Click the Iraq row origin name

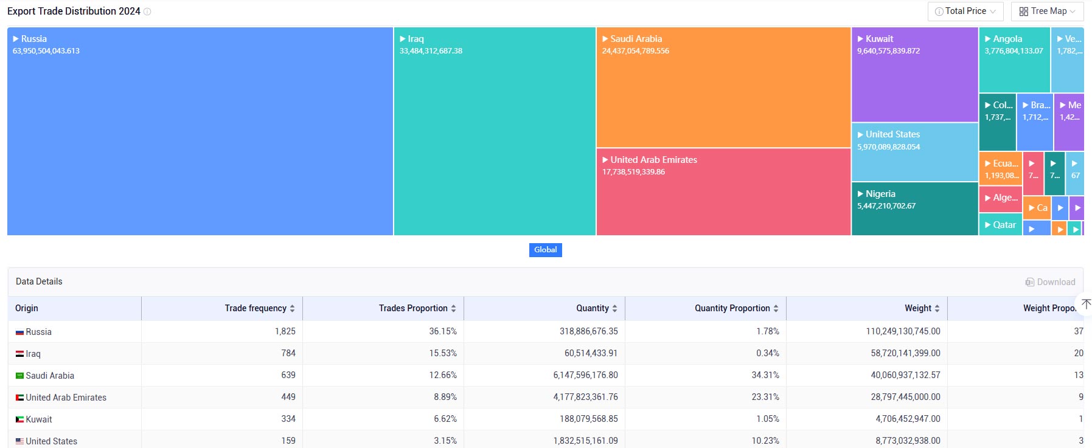coord(33,354)
